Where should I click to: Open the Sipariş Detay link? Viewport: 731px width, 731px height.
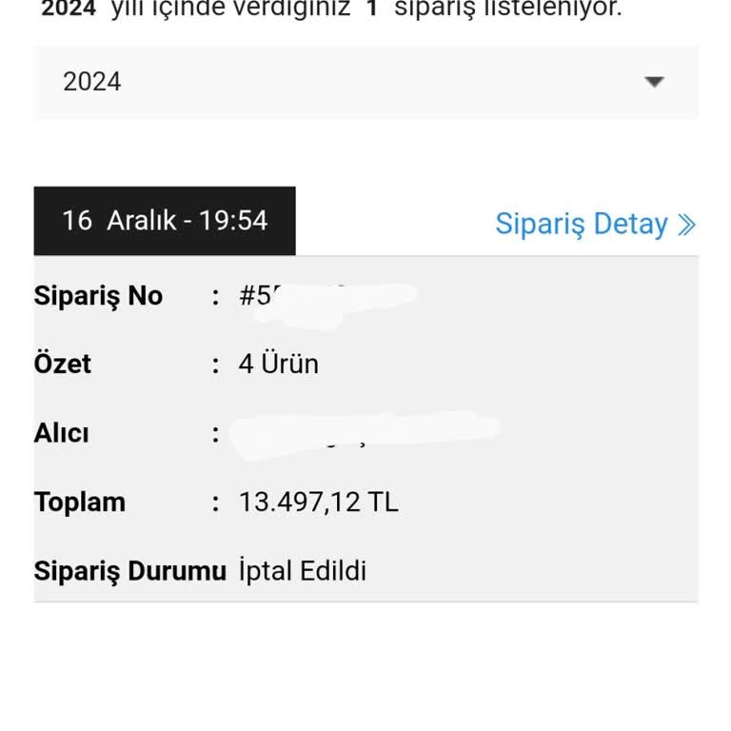click(582, 224)
